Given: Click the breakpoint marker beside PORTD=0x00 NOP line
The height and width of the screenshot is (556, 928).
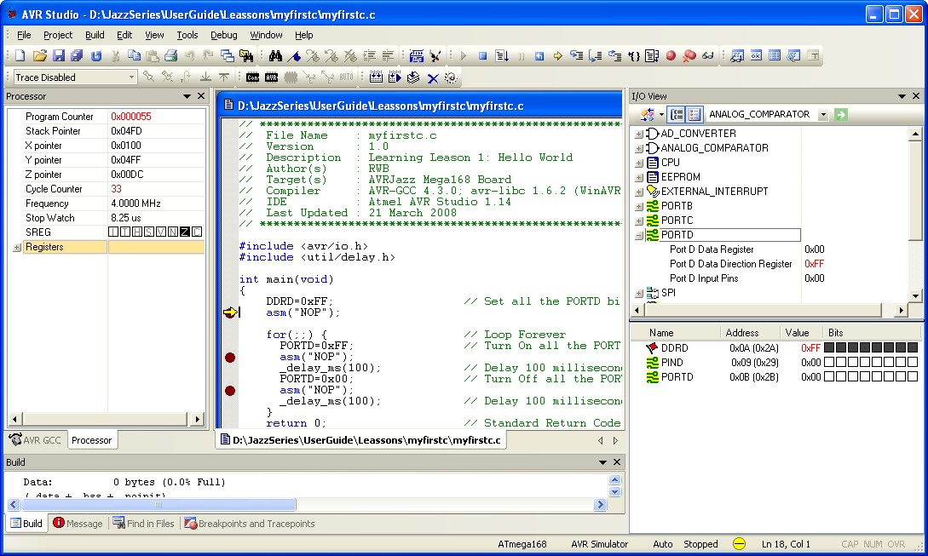Looking at the screenshot, I should tap(230, 390).
